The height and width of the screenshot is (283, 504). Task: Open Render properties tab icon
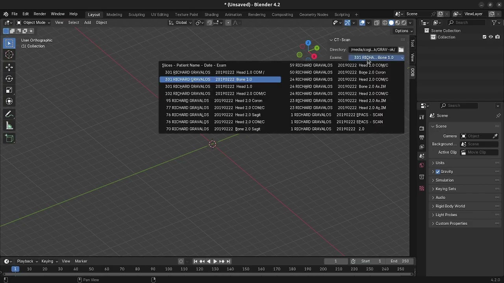click(x=422, y=128)
